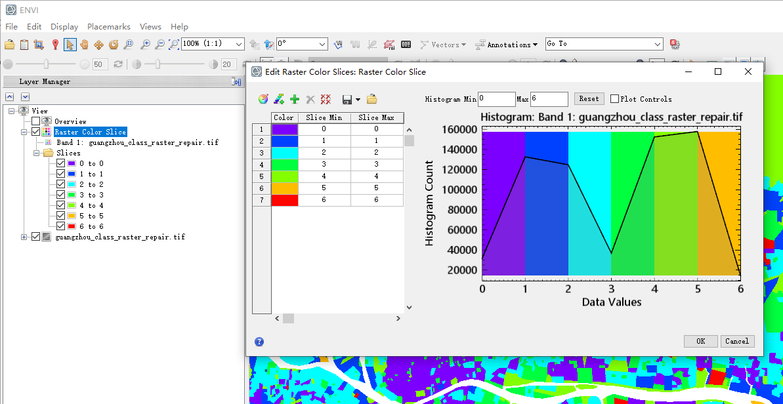Add a color slice with green plus icon
The image size is (783, 404).
click(295, 99)
